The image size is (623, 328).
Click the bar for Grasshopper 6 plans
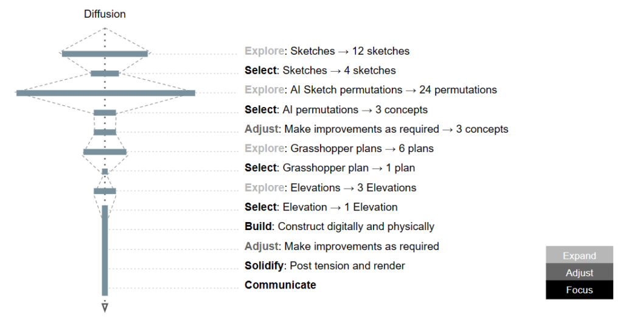click(x=105, y=152)
